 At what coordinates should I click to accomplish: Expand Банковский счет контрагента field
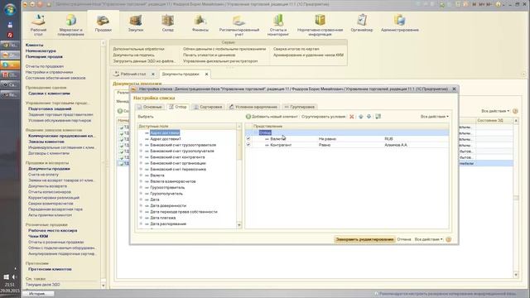coord(141,157)
